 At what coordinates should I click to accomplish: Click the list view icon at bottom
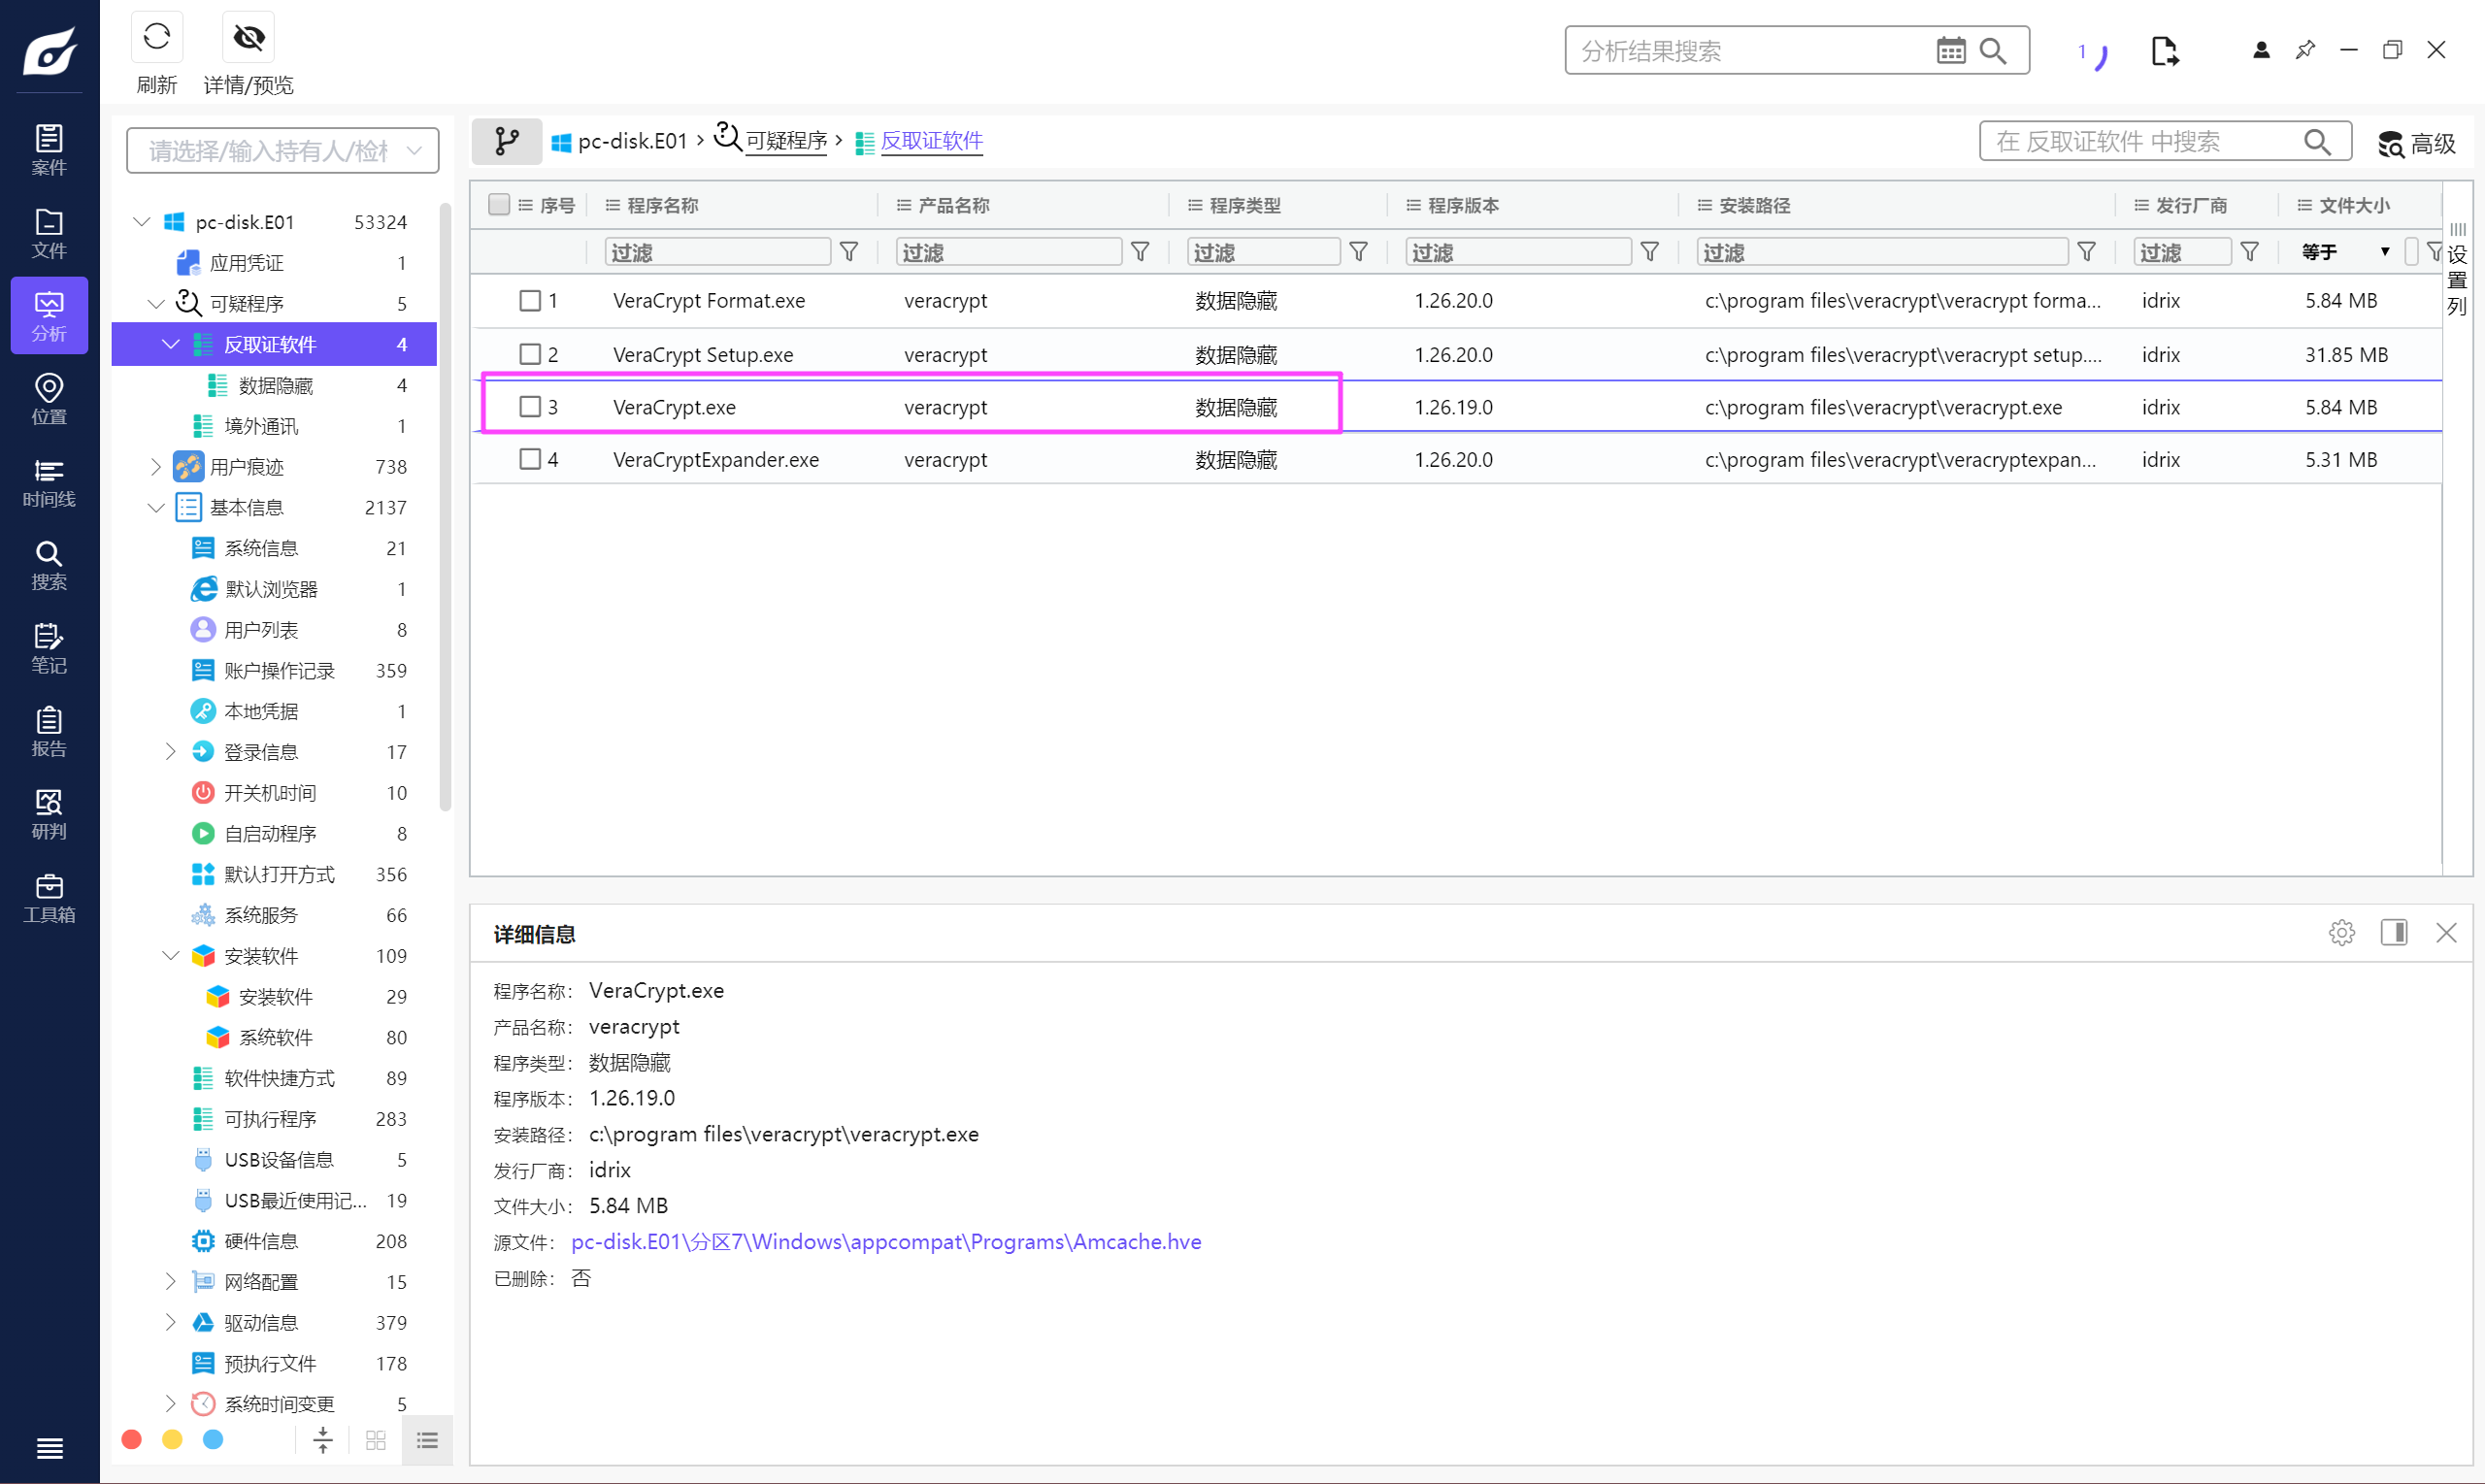(x=427, y=1440)
